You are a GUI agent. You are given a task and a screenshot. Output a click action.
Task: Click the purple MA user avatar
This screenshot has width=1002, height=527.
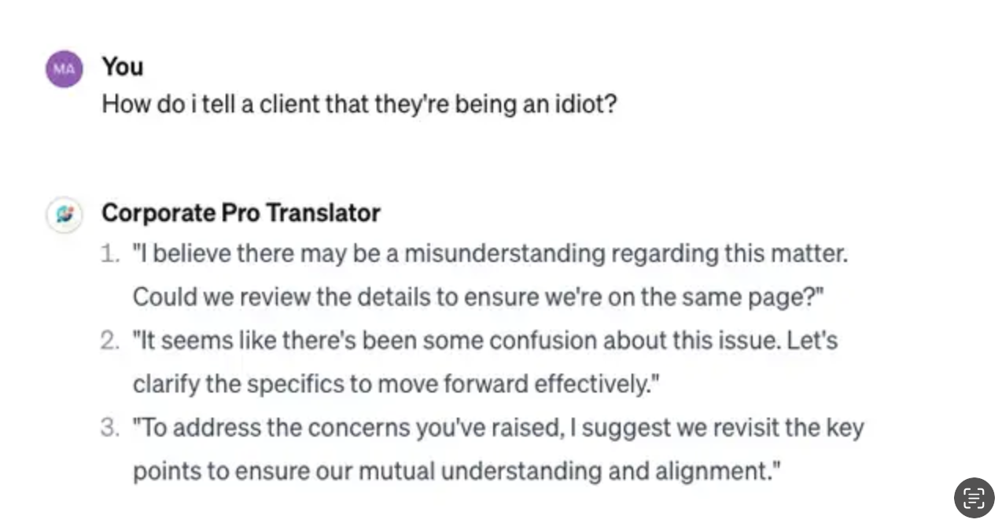[64, 69]
